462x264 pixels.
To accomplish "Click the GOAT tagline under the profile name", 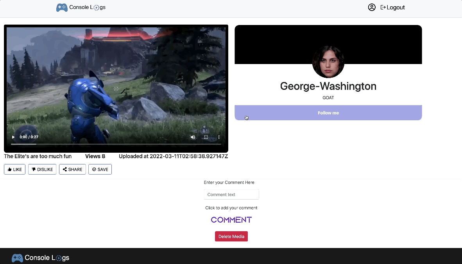I will pos(328,98).
